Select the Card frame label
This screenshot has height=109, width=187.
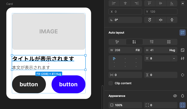click(9, 4)
